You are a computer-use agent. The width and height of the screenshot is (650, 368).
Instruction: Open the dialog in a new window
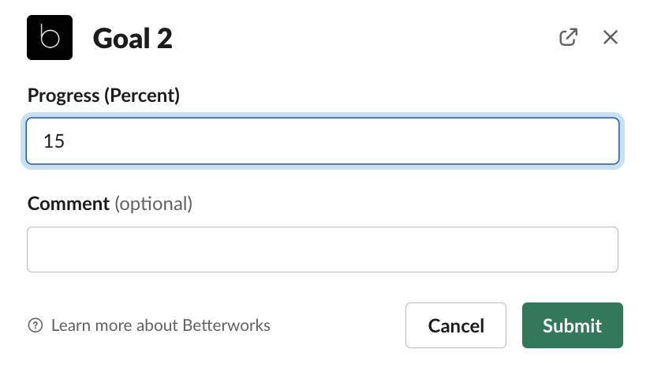pos(568,37)
